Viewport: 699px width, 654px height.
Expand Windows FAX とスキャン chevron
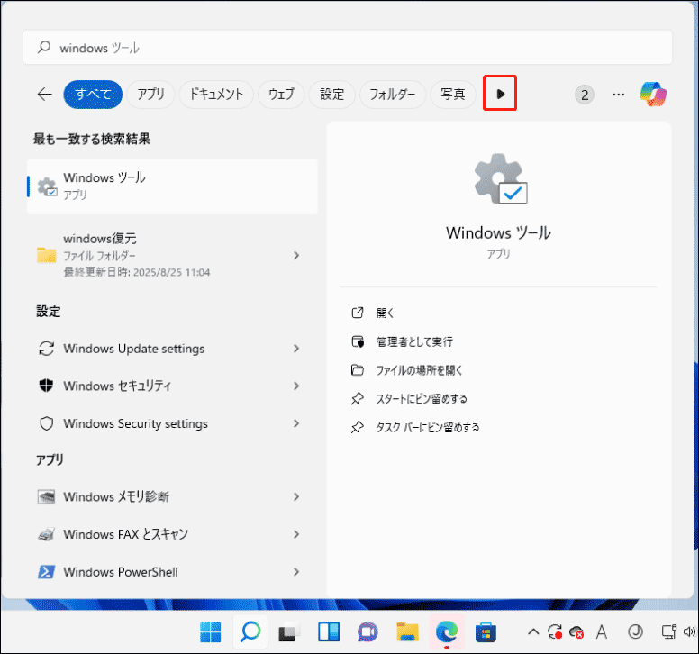(x=296, y=534)
